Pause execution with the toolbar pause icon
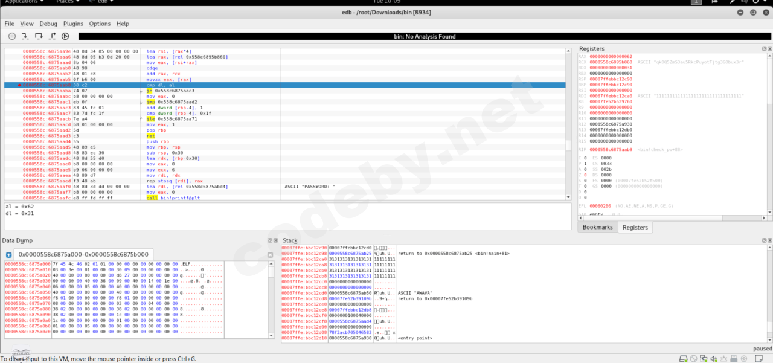 pyautogui.click(x=12, y=36)
